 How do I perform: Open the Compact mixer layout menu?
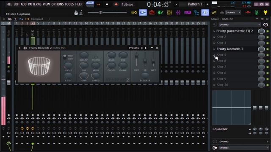point(37,19)
